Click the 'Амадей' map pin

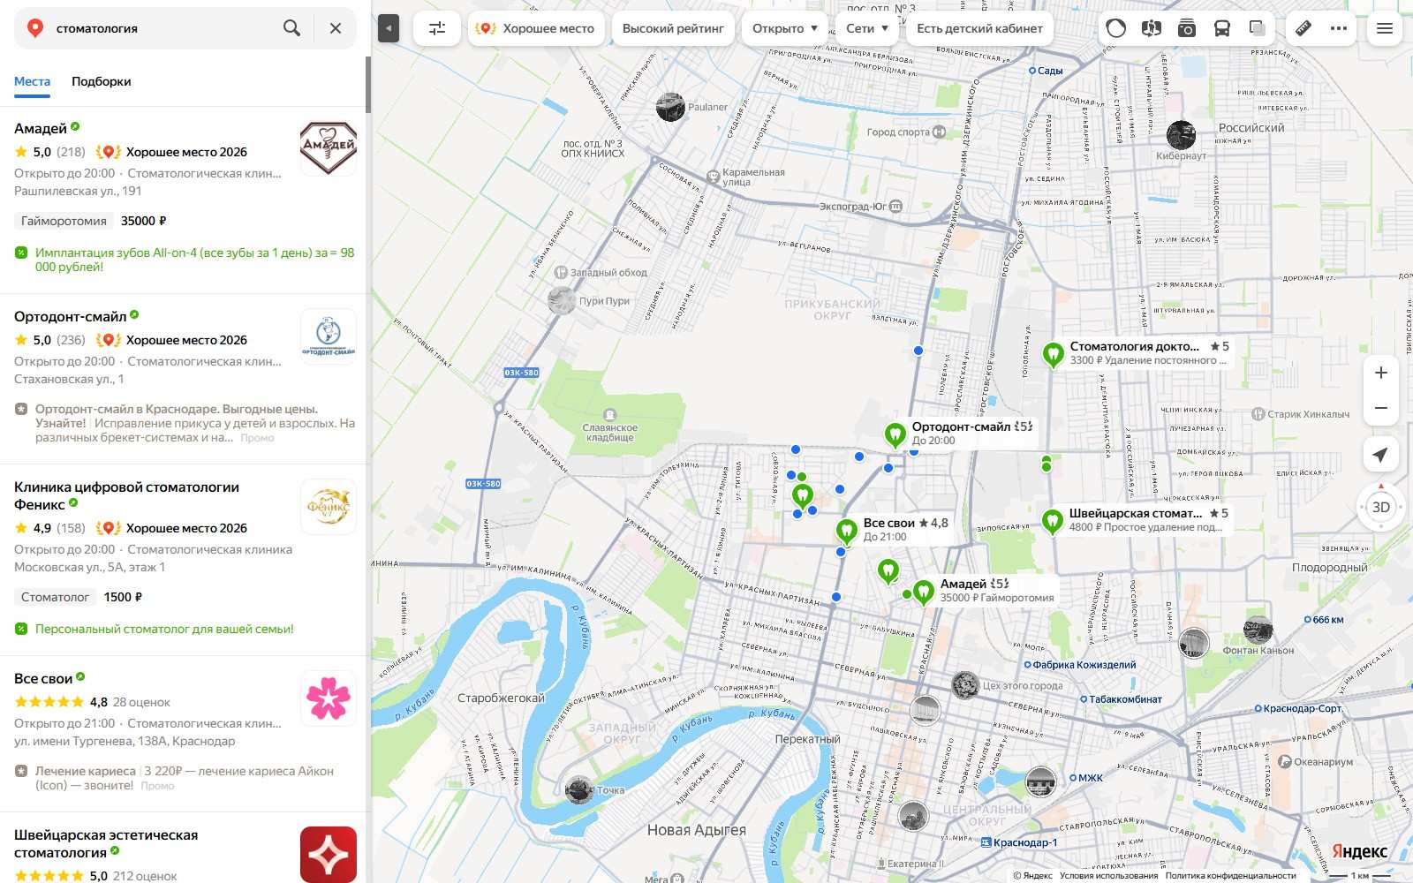(924, 592)
